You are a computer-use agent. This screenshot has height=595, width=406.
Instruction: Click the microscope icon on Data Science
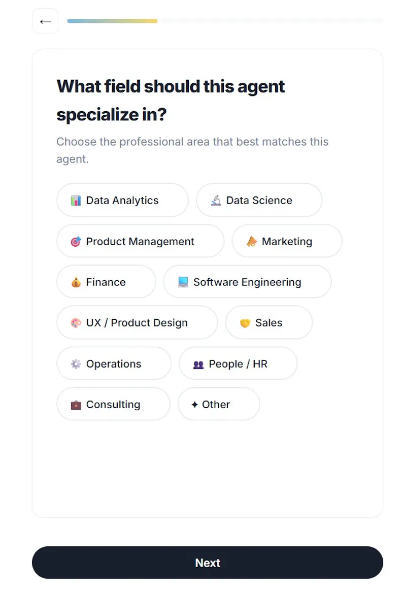pyautogui.click(x=216, y=201)
